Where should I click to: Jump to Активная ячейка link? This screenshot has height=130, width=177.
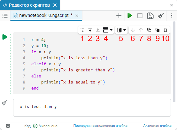(158, 126)
